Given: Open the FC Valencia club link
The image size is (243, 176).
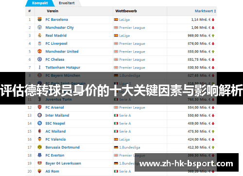Looking at the screenshot, I should [55, 140].
